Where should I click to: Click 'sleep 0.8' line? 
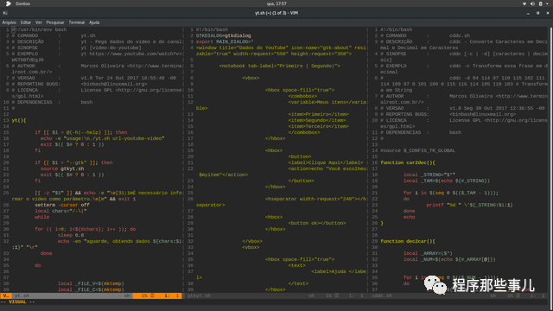(x=71, y=235)
